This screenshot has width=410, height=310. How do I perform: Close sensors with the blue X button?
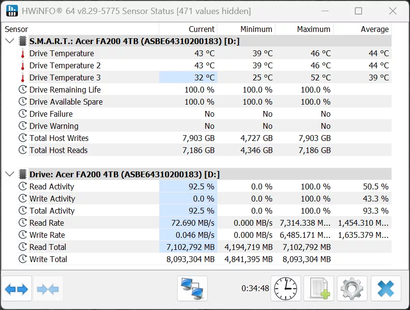(x=386, y=289)
